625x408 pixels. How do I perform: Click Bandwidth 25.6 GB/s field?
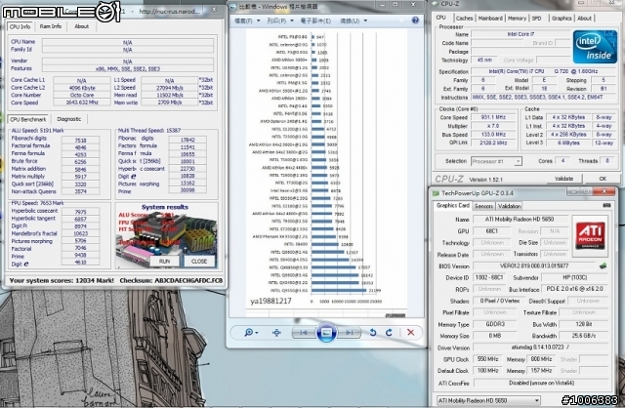(584, 336)
